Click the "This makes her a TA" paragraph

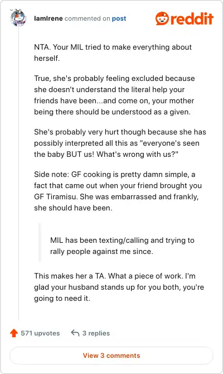coord(119,287)
